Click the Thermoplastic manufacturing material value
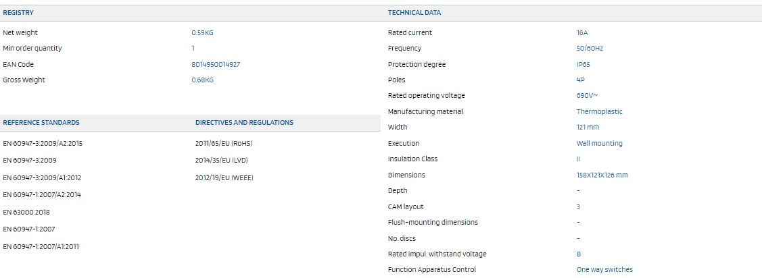 (599, 112)
